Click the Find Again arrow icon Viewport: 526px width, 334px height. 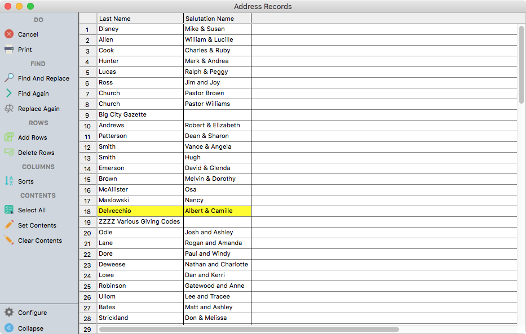(x=9, y=93)
